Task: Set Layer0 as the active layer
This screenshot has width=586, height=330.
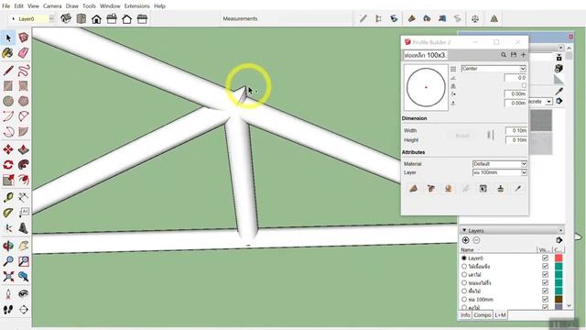Action: [464, 258]
